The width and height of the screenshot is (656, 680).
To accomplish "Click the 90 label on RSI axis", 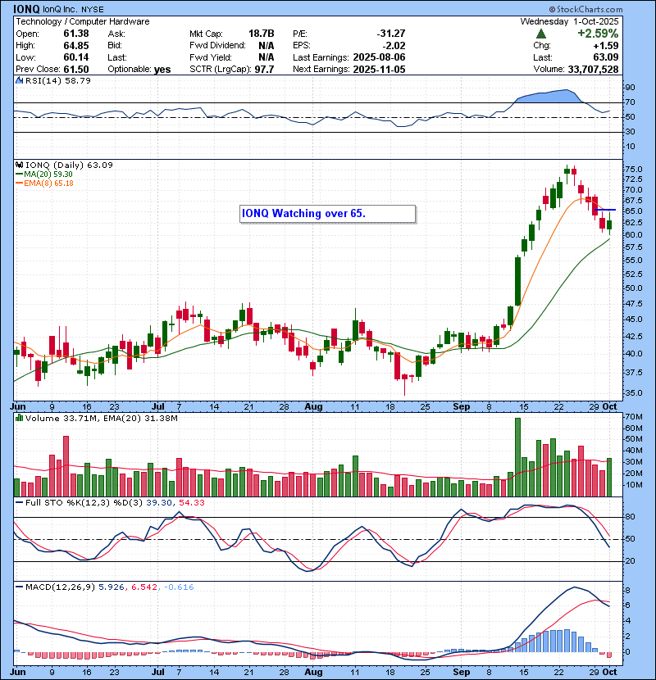I will click(x=630, y=88).
